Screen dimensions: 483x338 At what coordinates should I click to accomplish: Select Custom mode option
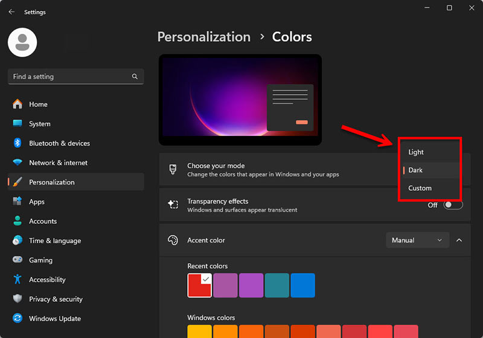(x=430, y=188)
